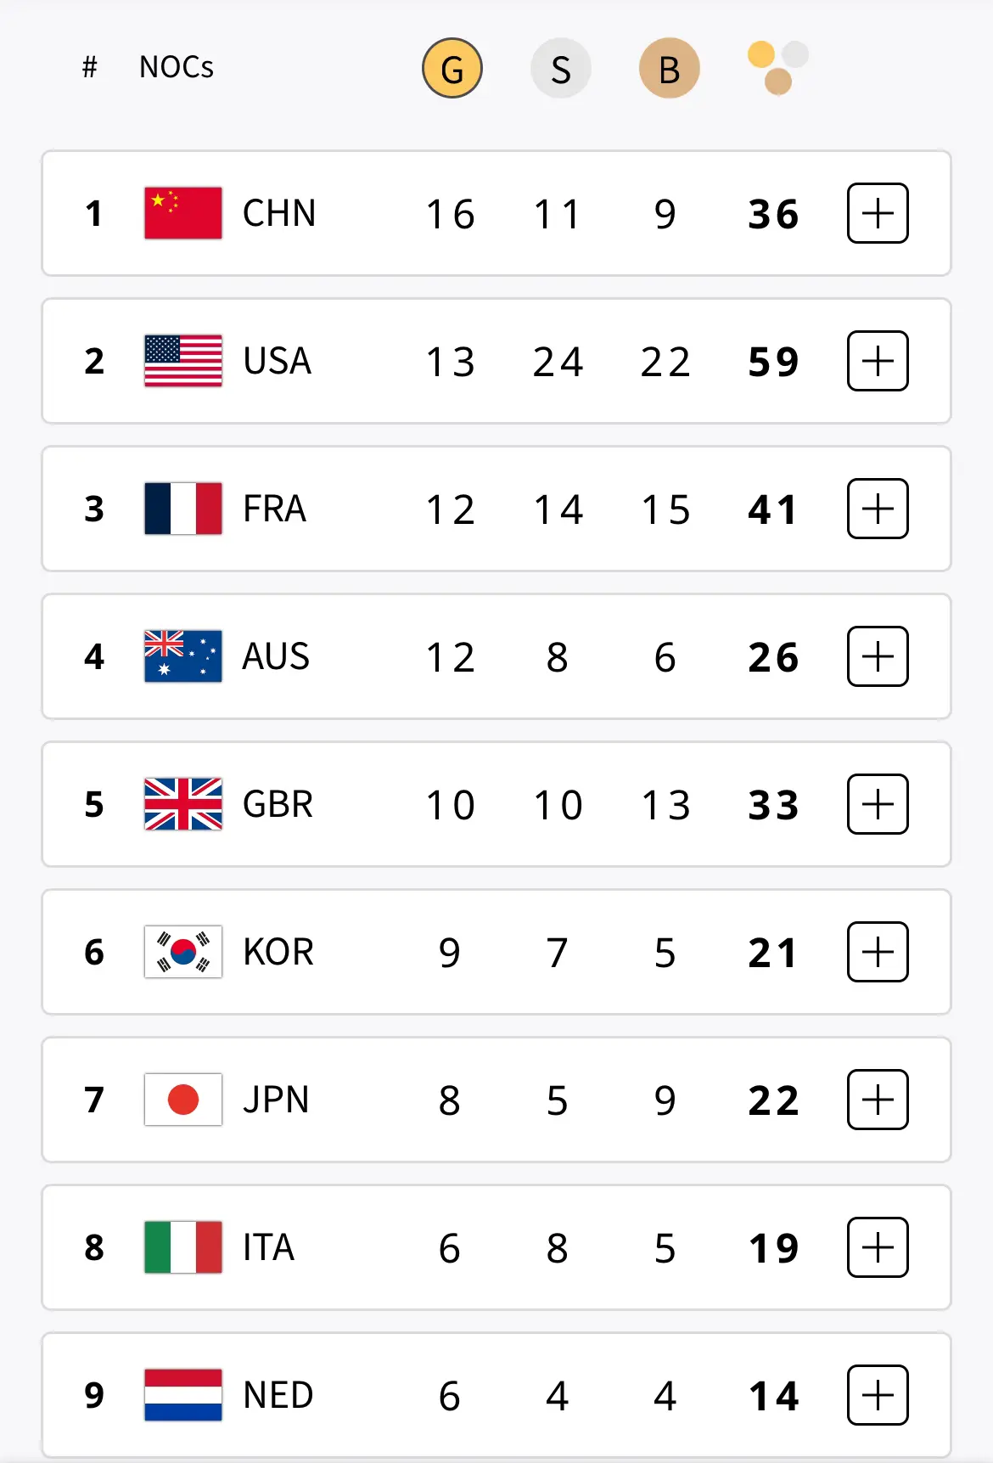Show KOR details via plus button

click(x=878, y=952)
